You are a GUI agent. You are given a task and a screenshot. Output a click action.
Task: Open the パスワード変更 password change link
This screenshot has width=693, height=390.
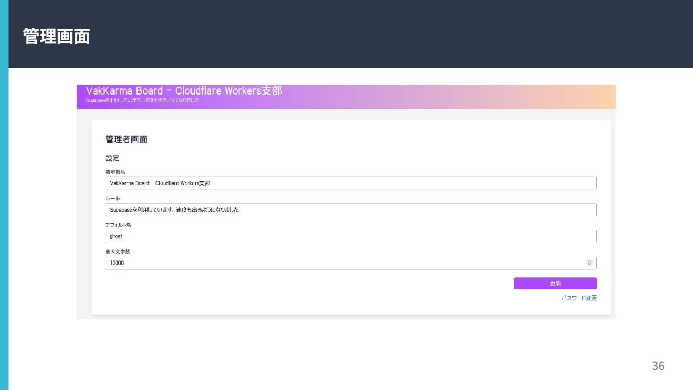(579, 298)
